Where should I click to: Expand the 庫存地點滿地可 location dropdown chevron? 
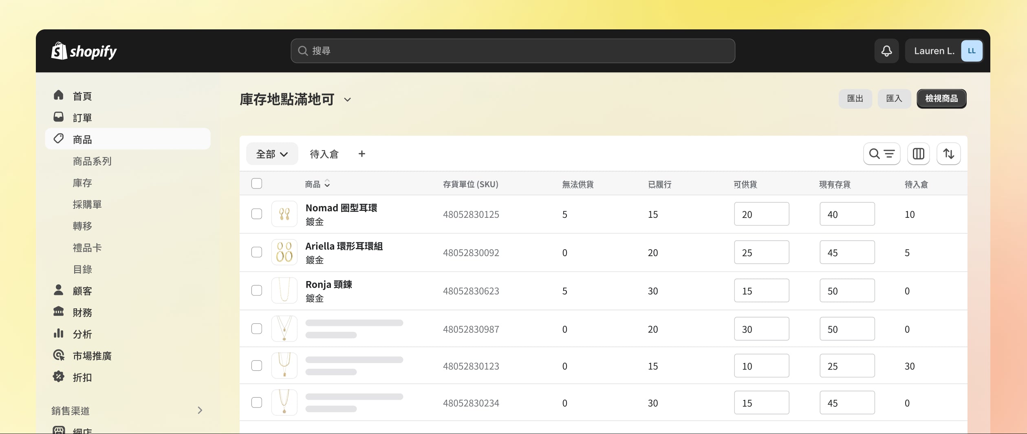pos(347,100)
